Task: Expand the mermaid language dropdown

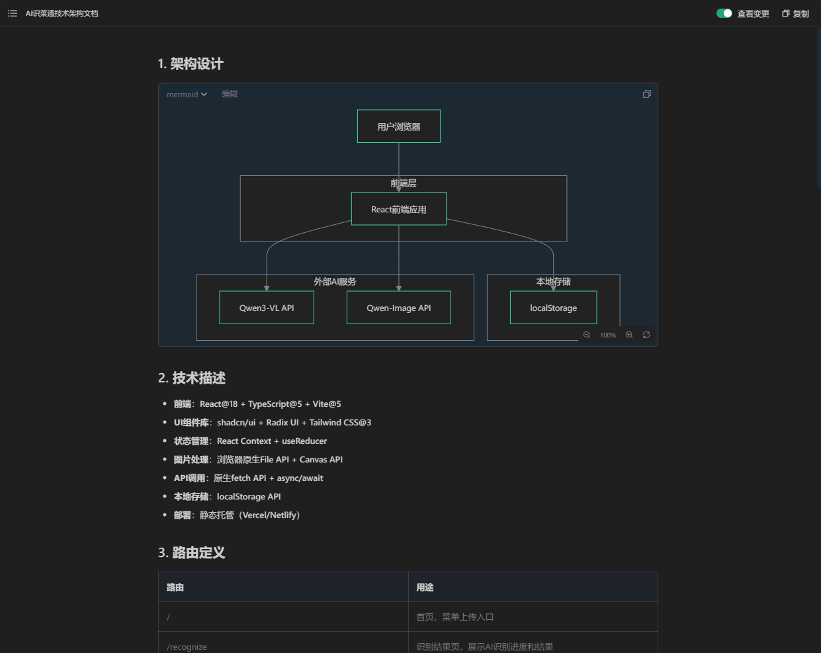Action: click(187, 95)
